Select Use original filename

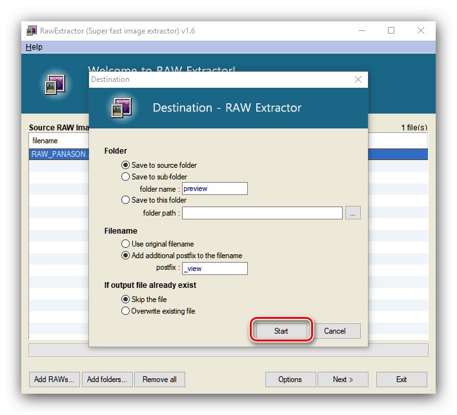pos(157,244)
